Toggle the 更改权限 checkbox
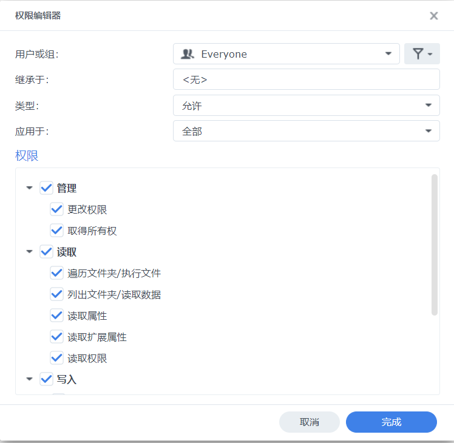 [57, 209]
